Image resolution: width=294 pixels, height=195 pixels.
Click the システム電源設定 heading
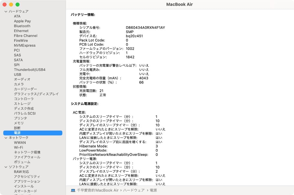pyautogui.click(x=85, y=104)
